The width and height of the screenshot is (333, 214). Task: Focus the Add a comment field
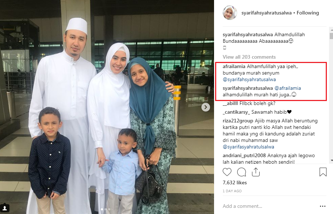(x=270, y=206)
